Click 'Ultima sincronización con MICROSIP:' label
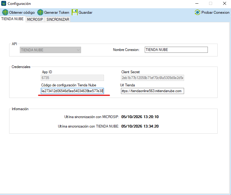This screenshot has width=231, height=195. 91,117
